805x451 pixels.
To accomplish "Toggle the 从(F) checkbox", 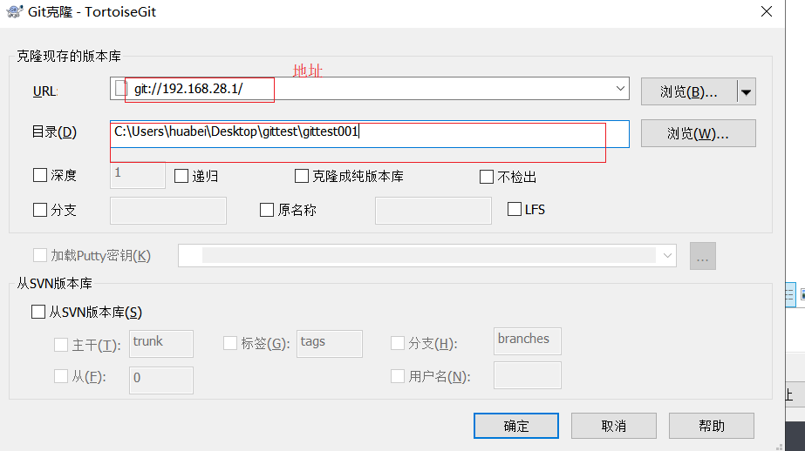I will (61, 376).
